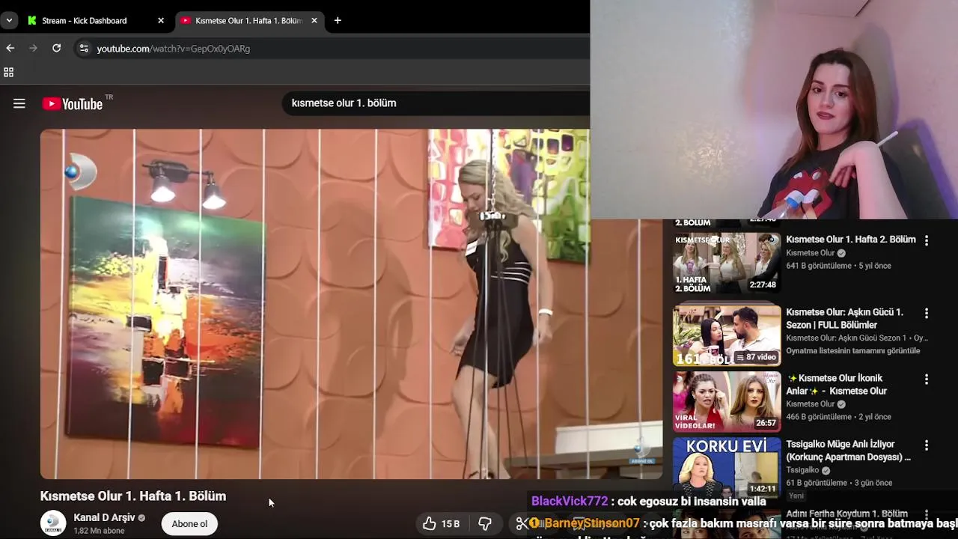958x539 pixels.
Task: View the full playlist 'Oynatma listesinin tamamını görüntüle'
Action: 852,350
